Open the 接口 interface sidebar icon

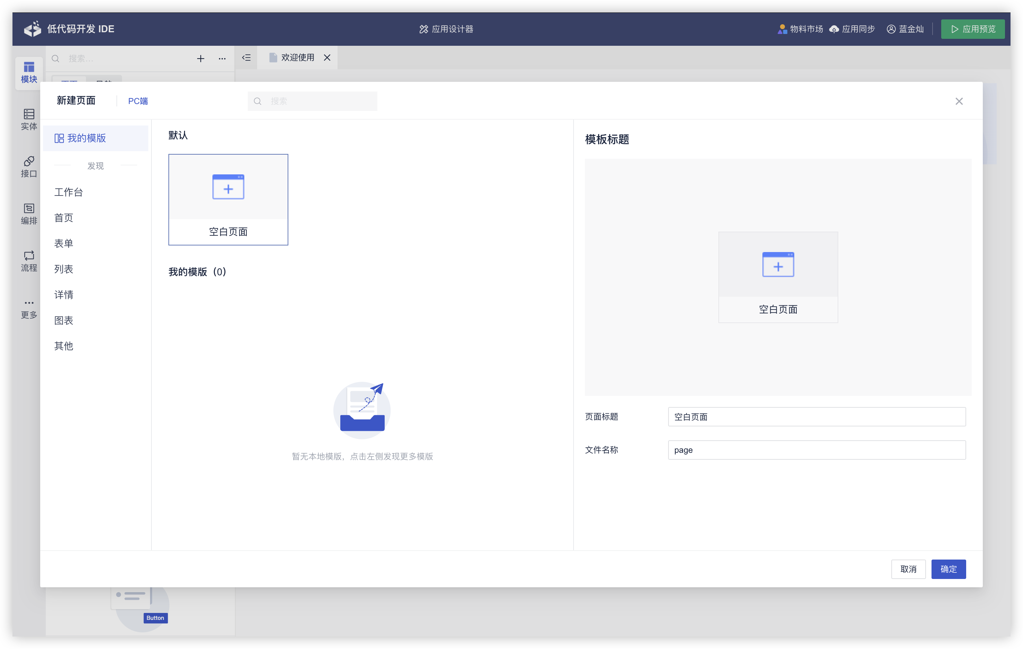point(29,167)
